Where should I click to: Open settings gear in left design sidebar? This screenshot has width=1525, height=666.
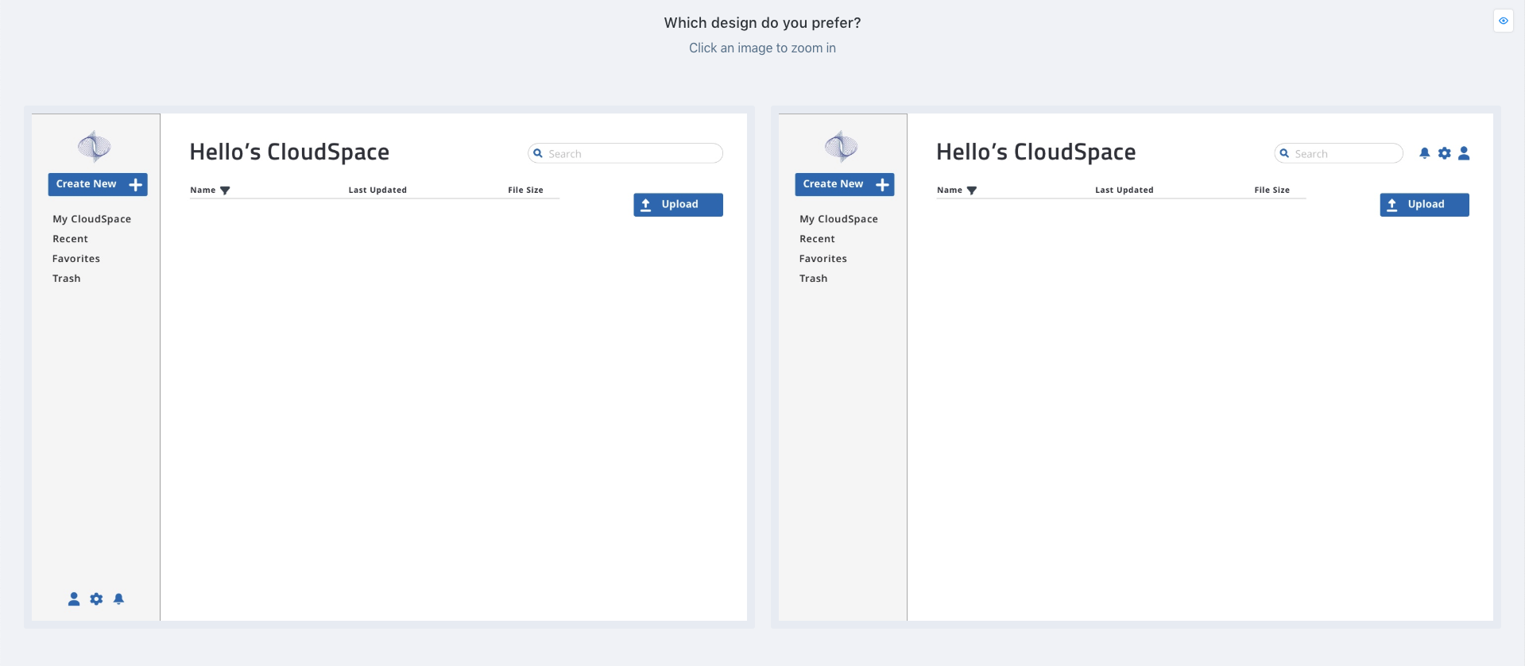[x=96, y=599]
